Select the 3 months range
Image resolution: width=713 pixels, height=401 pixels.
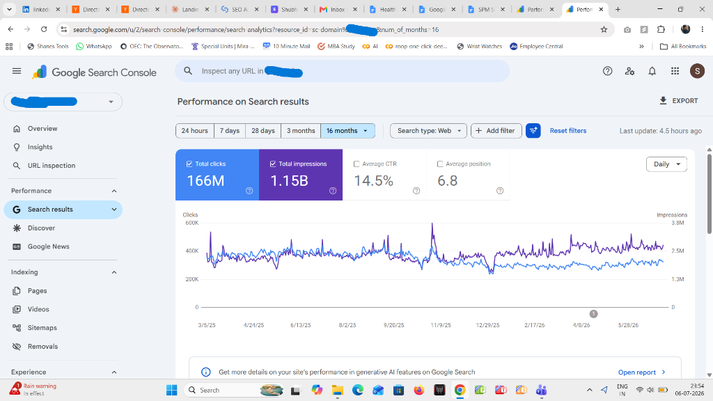click(x=301, y=130)
